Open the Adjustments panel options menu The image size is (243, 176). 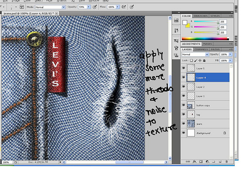coord(230,44)
